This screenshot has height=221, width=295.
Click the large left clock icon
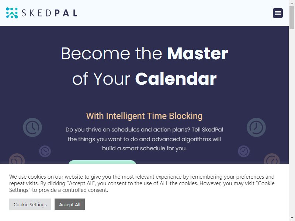coord(32,127)
